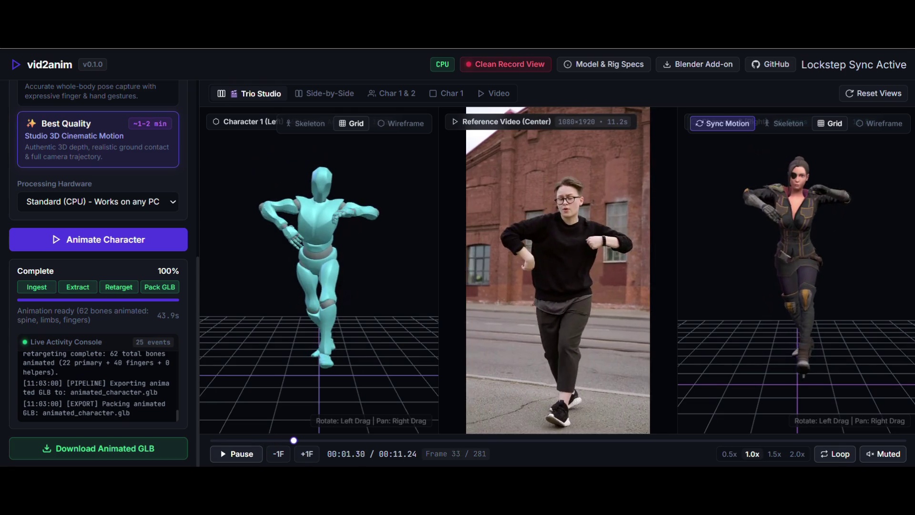Unmute audio with the Muted button
Image resolution: width=915 pixels, height=515 pixels.
click(883, 454)
